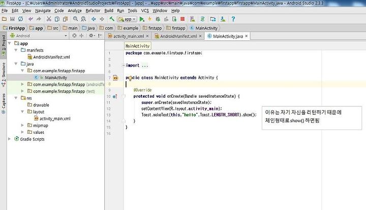Click the src breadcrumb
Screen dimensions: 366x210
pyautogui.click(x=53, y=28)
